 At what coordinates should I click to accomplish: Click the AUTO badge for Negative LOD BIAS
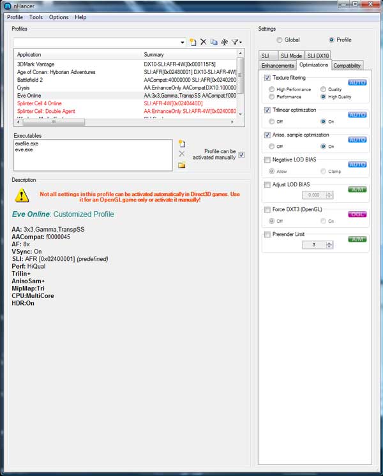(357, 165)
